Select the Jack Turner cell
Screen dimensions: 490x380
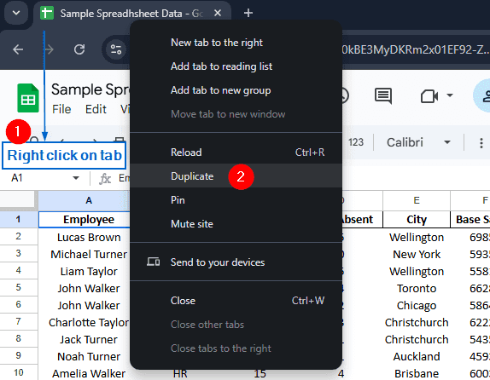(x=84, y=339)
